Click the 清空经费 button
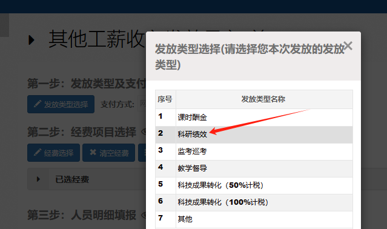The image size is (387, 229). (108, 153)
